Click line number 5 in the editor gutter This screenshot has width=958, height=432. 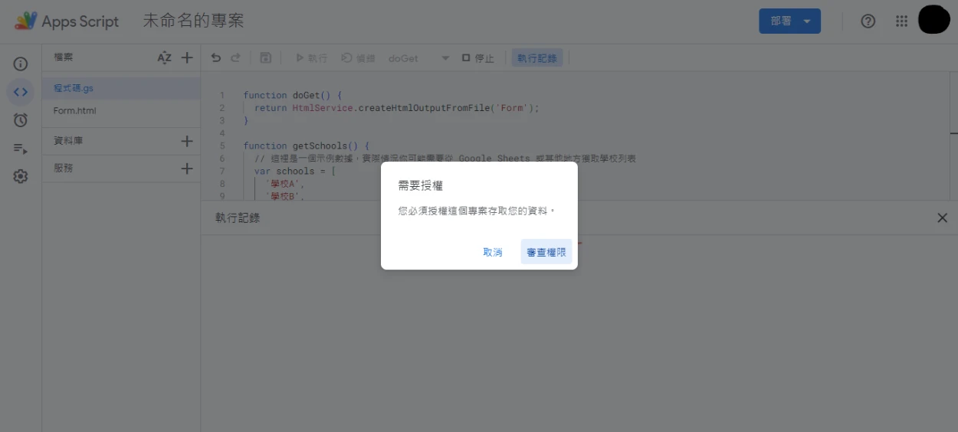222,146
